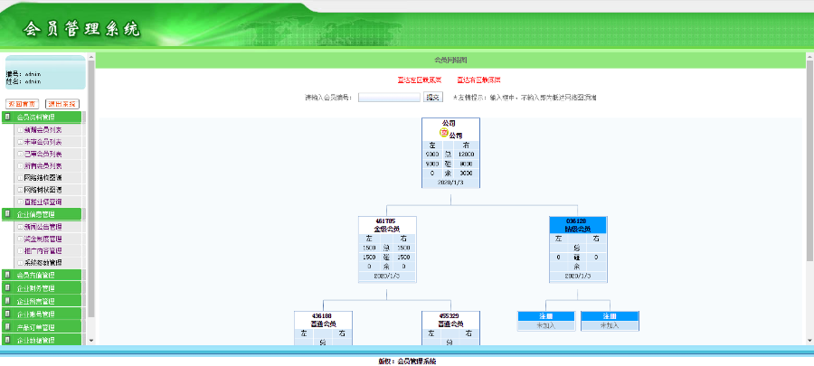Click the right 注册 slot under member 036128
Viewport: 814px width, 366px height.
(610, 316)
